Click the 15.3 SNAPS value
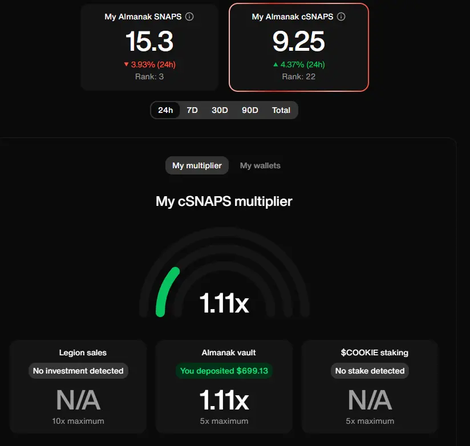470x446 pixels. (x=149, y=42)
